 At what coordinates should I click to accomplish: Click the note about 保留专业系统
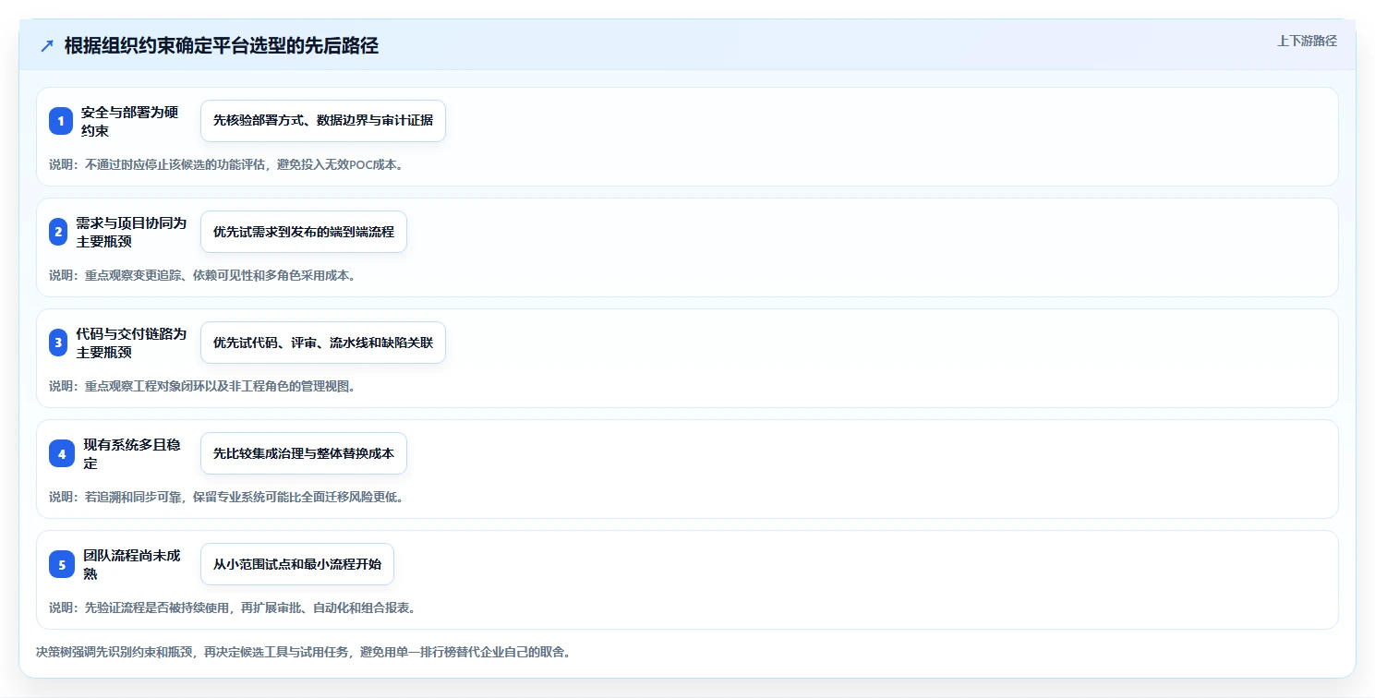226,497
